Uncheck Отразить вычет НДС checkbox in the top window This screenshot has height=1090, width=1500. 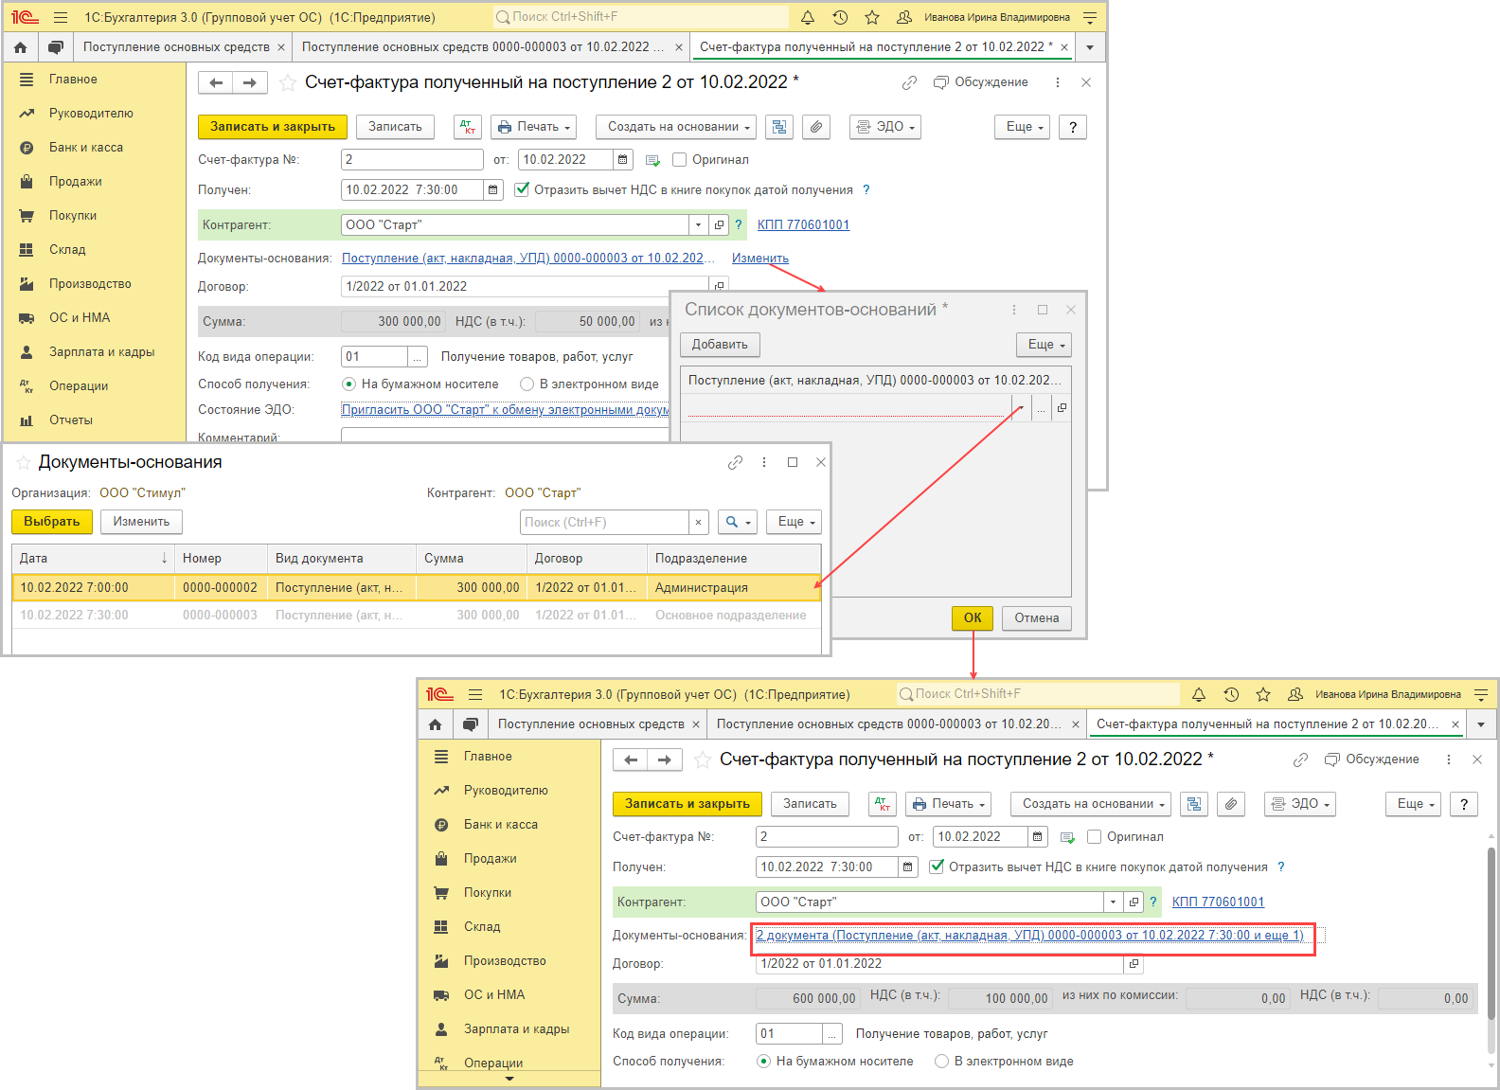522,189
